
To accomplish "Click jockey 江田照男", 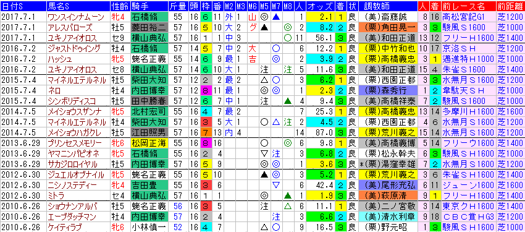I will (x=149, y=132).
